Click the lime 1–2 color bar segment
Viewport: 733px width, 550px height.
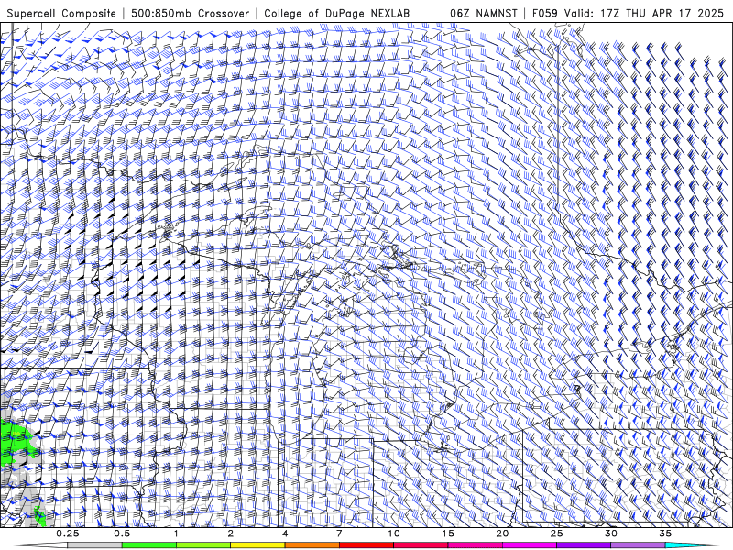pyautogui.click(x=202, y=545)
